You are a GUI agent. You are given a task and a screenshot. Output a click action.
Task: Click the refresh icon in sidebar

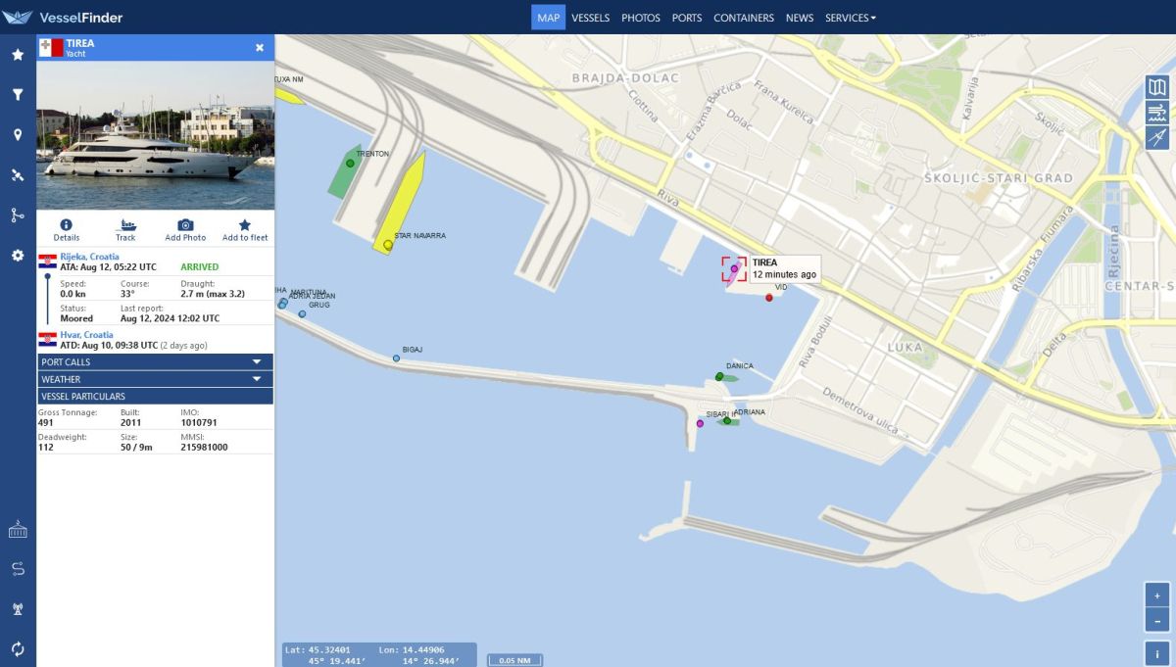click(18, 648)
